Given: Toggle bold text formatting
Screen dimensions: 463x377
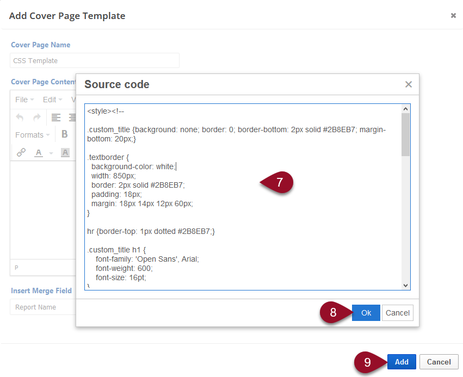Looking at the screenshot, I should tap(64, 134).
